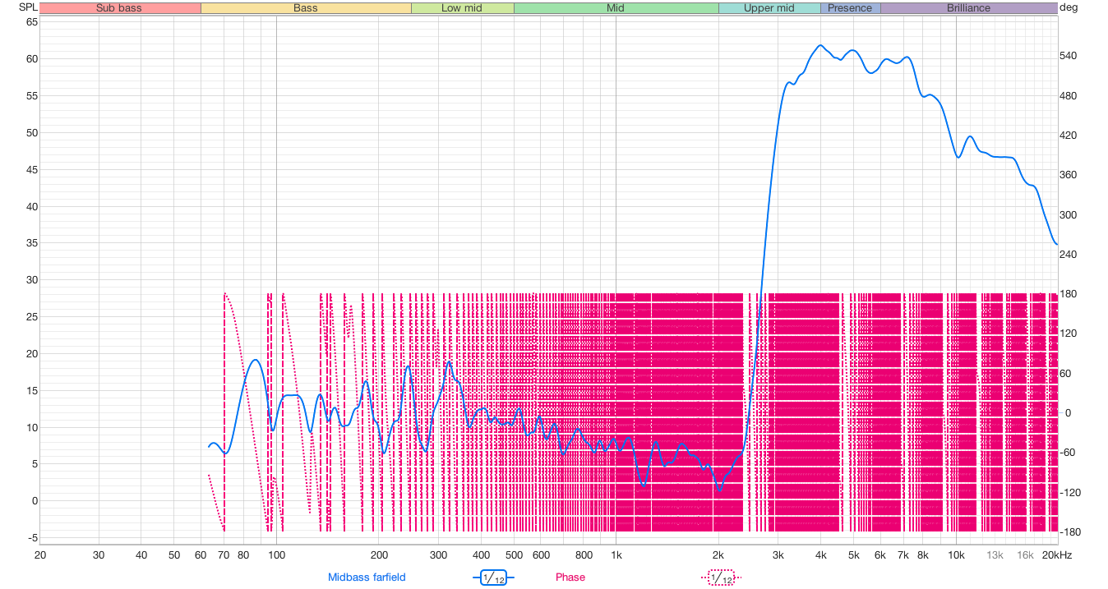This screenshot has width=1108, height=589.
Task: Click the 13k frequency axis label
Action: pos(995,555)
